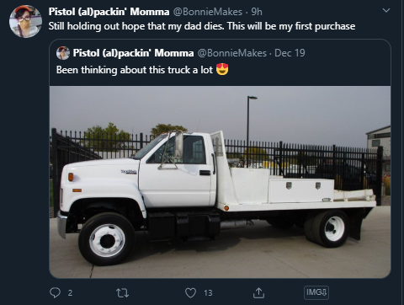The image size is (404, 305).
Task: Open the reply comment icon
Action: (x=55, y=293)
